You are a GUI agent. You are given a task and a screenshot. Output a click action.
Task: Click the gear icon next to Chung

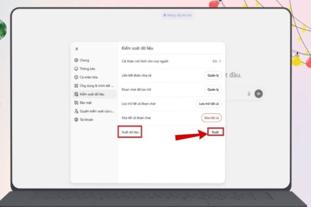[76, 60]
